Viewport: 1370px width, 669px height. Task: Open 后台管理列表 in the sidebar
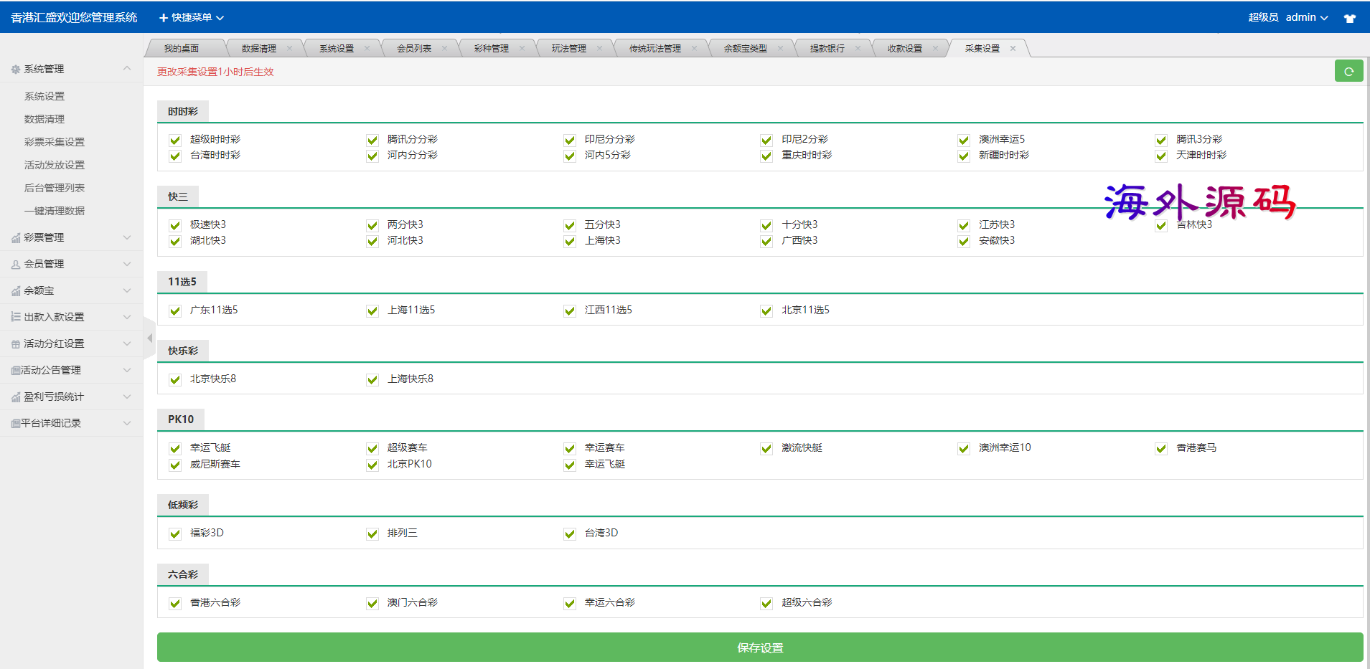[x=55, y=189]
